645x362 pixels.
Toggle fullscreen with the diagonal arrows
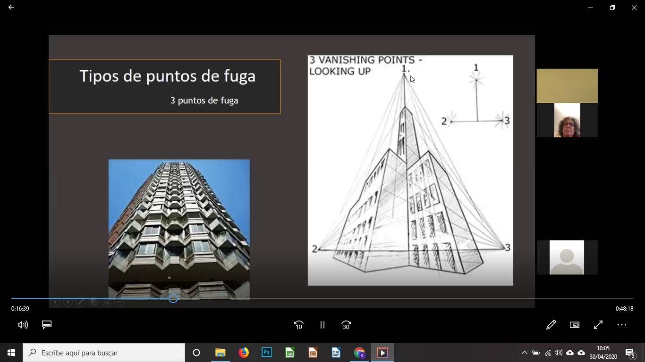pyautogui.click(x=598, y=325)
